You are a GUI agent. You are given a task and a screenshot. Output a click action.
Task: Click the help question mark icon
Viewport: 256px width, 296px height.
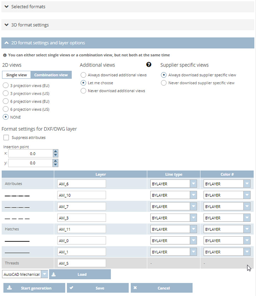[x=149, y=64]
